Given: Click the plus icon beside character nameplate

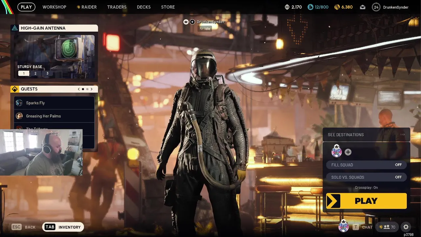Looking at the screenshot, I should pyautogui.click(x=192, y=22).
